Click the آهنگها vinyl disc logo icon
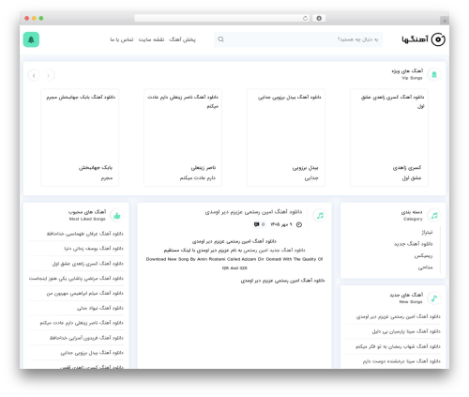The image size is (469, 397). click(438, 39)
